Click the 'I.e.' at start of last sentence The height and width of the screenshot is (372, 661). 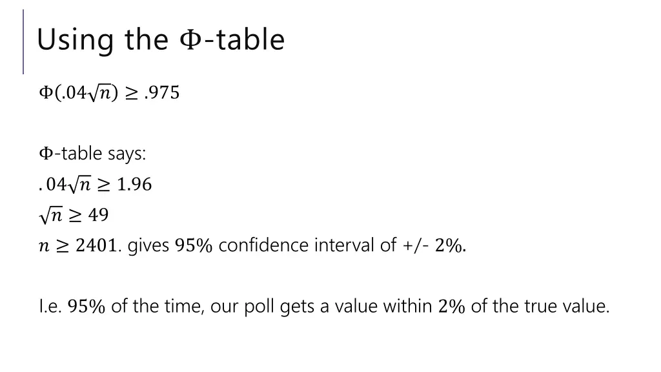coord(50,306)
